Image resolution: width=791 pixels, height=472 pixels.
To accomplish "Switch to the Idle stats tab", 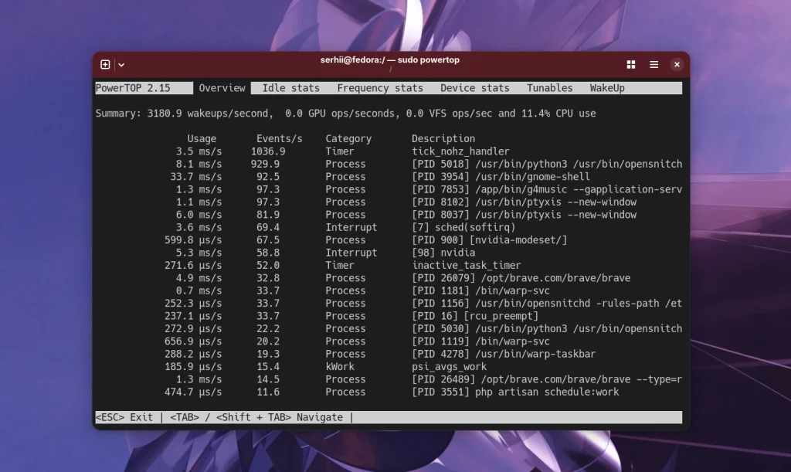I will pyautogui.click(x=289, y=87).
